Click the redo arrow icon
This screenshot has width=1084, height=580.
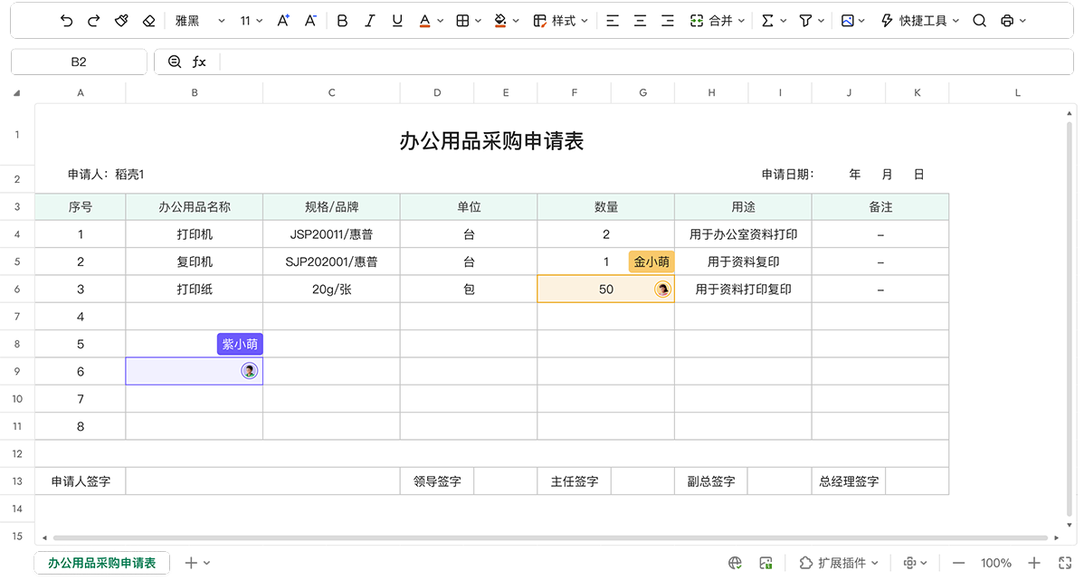93,21
